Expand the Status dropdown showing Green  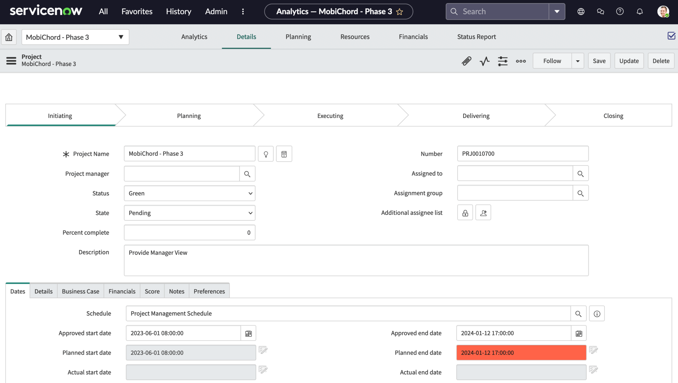coord(190,193)
